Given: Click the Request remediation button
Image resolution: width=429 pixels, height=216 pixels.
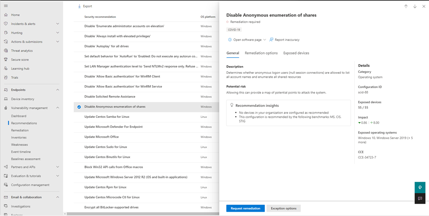Looking at the screenshot, I should [x=245, y=208].
